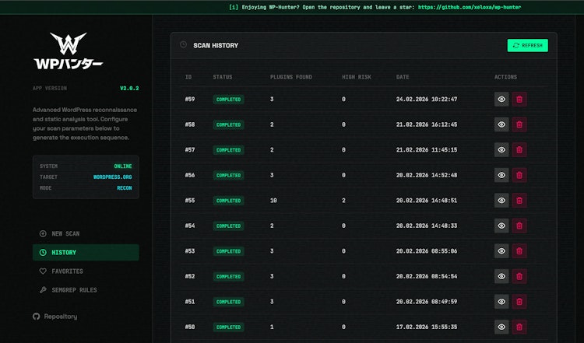Screen dimensions: 584x343
Task: Click the WORDPRESS.ORG target value
Action: point(112,177)
